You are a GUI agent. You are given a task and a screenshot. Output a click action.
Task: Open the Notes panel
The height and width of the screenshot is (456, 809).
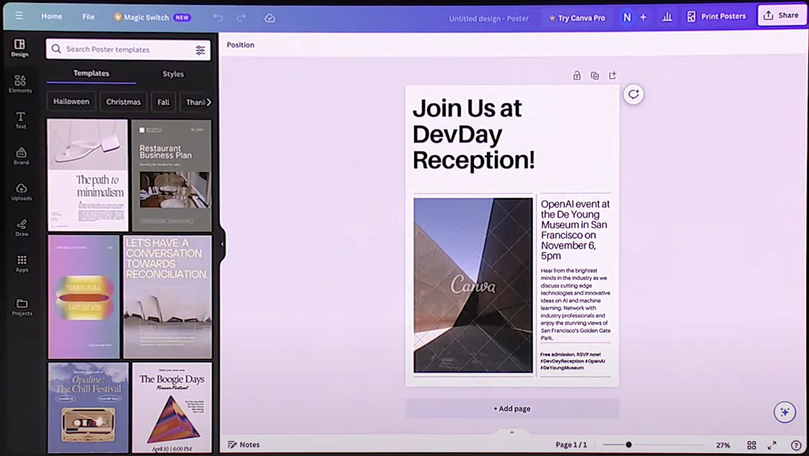244,444
